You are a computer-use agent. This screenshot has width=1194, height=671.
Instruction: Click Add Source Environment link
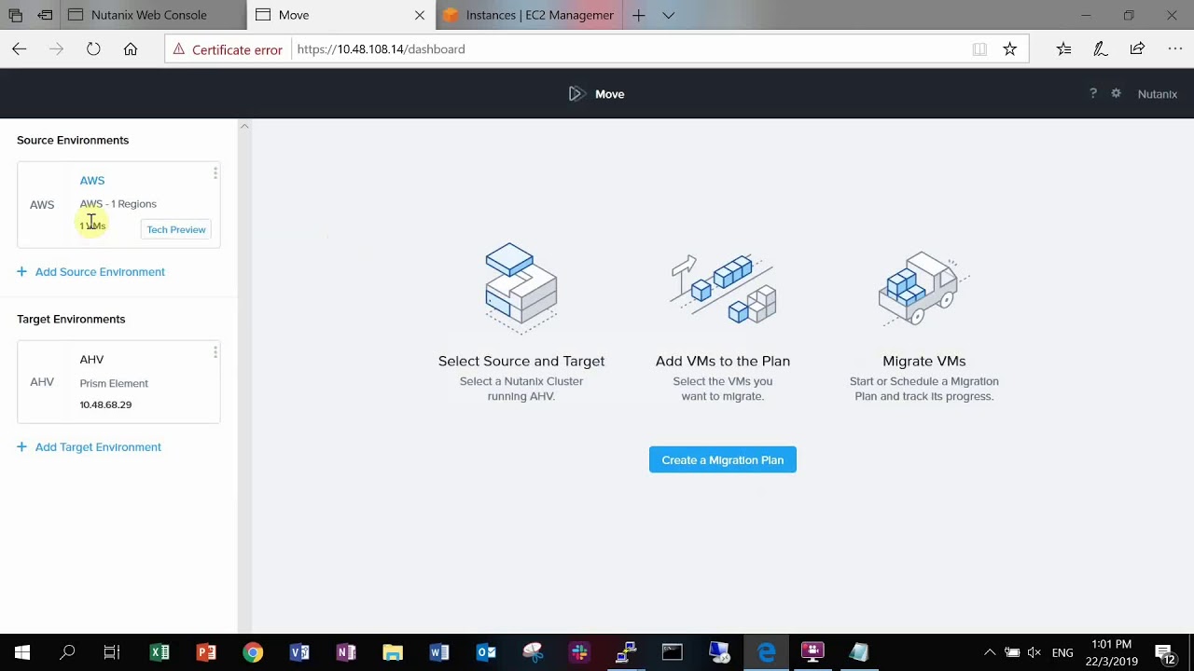pyautogui.click(x=100, y=271)
